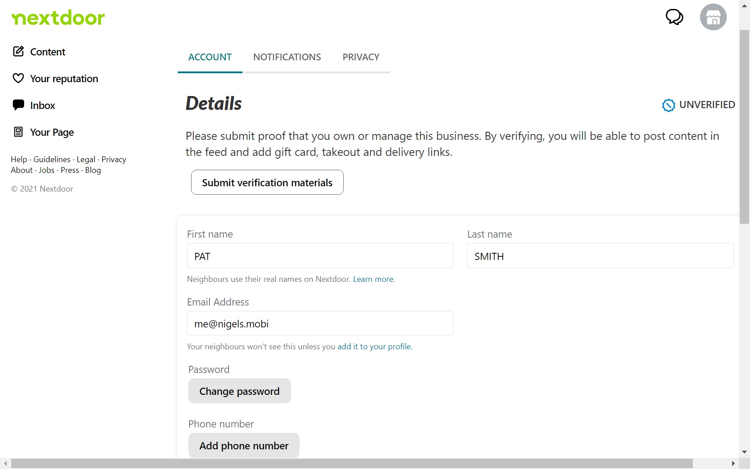Viewport: 750px width, 469px height.
Task: Switch to the Privacy tab
Action: click(x=361, y=57)
